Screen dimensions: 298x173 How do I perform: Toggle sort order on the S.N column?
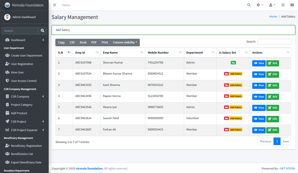pos(64,53)
